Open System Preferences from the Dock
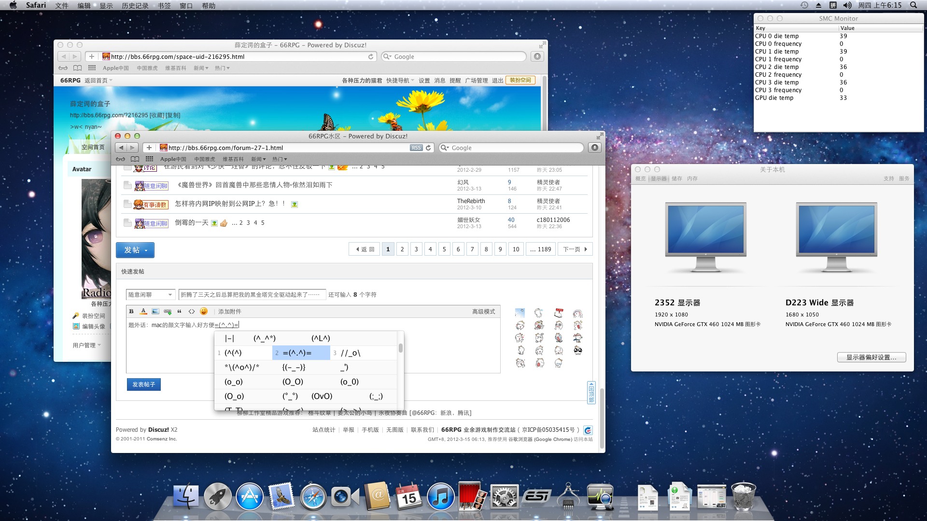The image size is (927, 521). pyautogui.click(x=505, y=497)
